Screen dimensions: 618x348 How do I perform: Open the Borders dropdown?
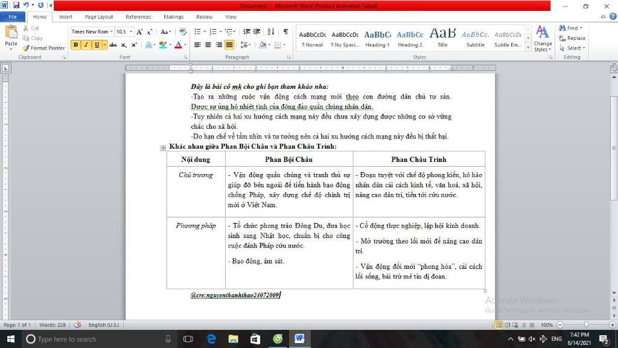(x=284, y=45)
